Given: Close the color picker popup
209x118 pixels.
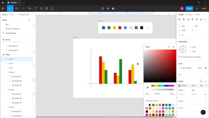Looking at the screenshot, I should point(173,47).
